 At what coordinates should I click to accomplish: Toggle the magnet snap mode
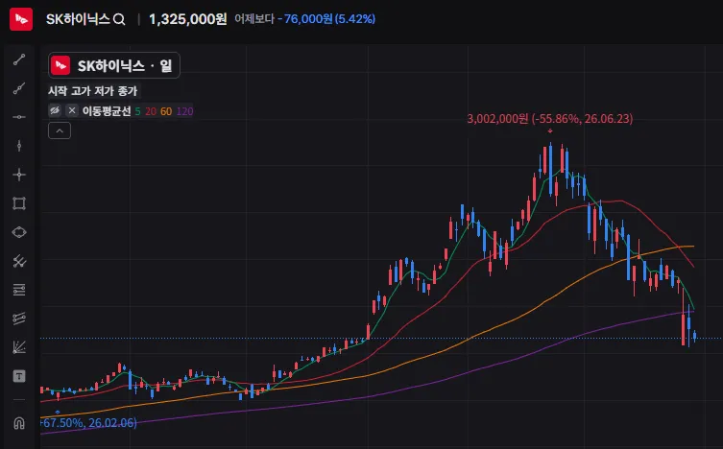(19, 423)
